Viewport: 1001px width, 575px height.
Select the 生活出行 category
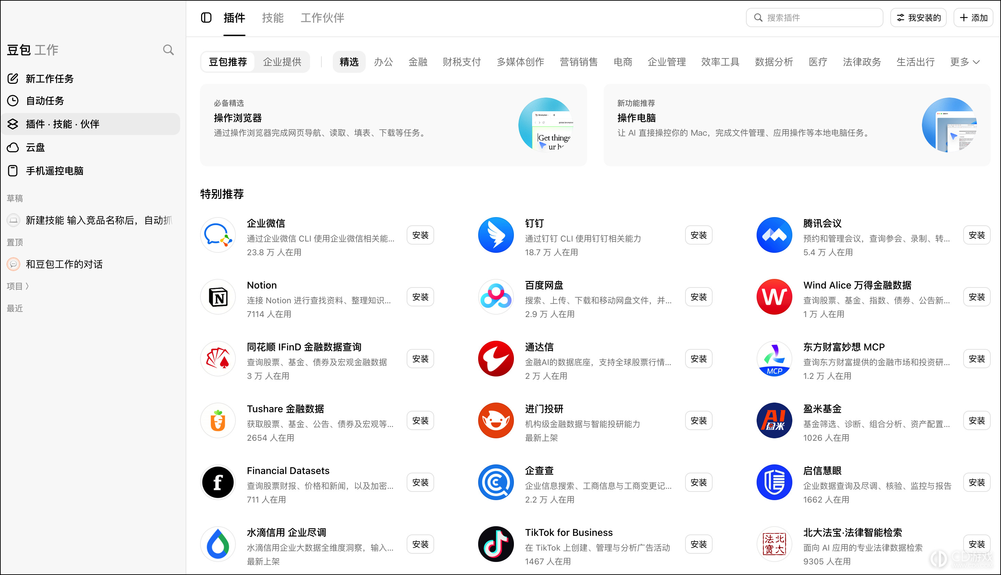click(x=915, y=62)
